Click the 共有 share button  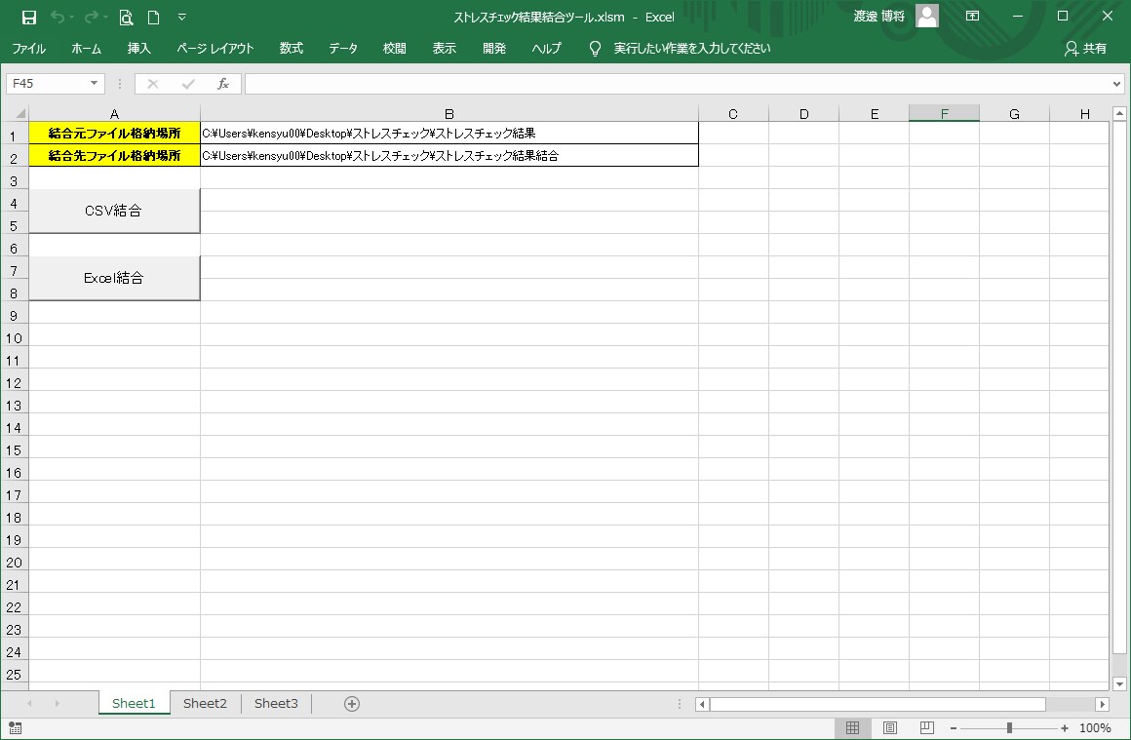click(1085, 49)
